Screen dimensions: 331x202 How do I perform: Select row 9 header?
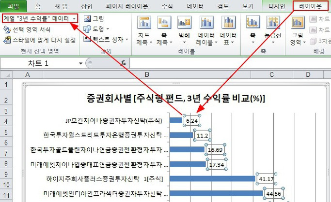coord(6,174)
